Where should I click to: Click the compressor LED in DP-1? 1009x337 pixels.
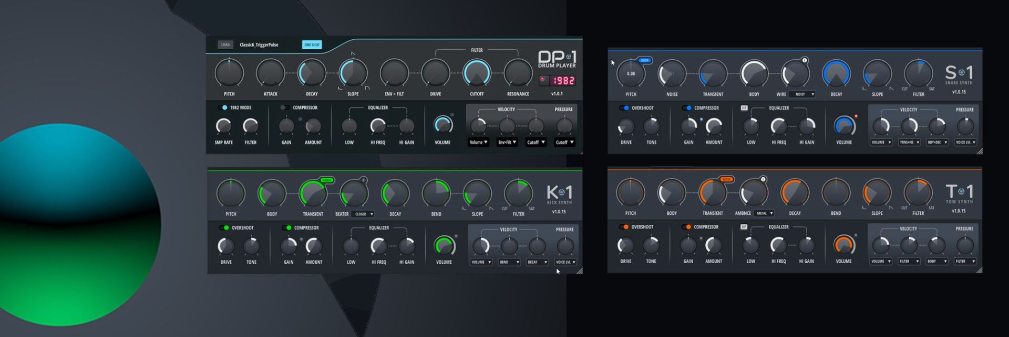[300, 119]
